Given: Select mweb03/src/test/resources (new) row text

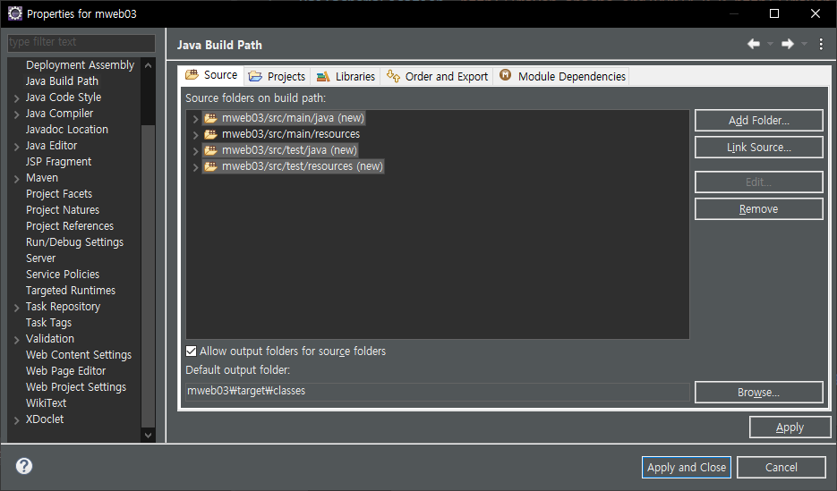Looking at the screenshot, I should (303, 165).
